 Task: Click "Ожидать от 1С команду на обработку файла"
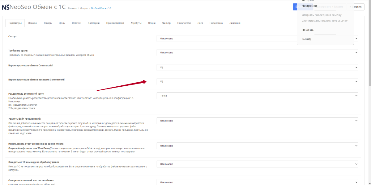tap(34, 162)
